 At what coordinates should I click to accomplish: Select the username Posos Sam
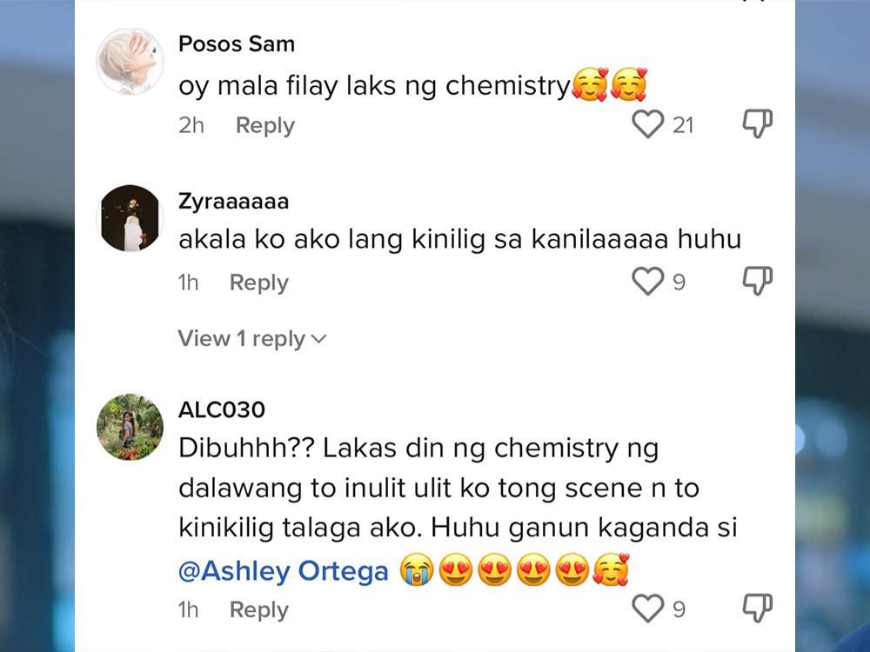pyautogui.click(x=236, y=43)
